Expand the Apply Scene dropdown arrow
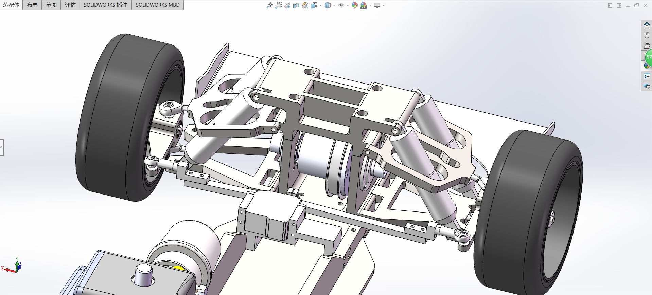This screenshot has width=652, height=295. [x=370, y=6]
